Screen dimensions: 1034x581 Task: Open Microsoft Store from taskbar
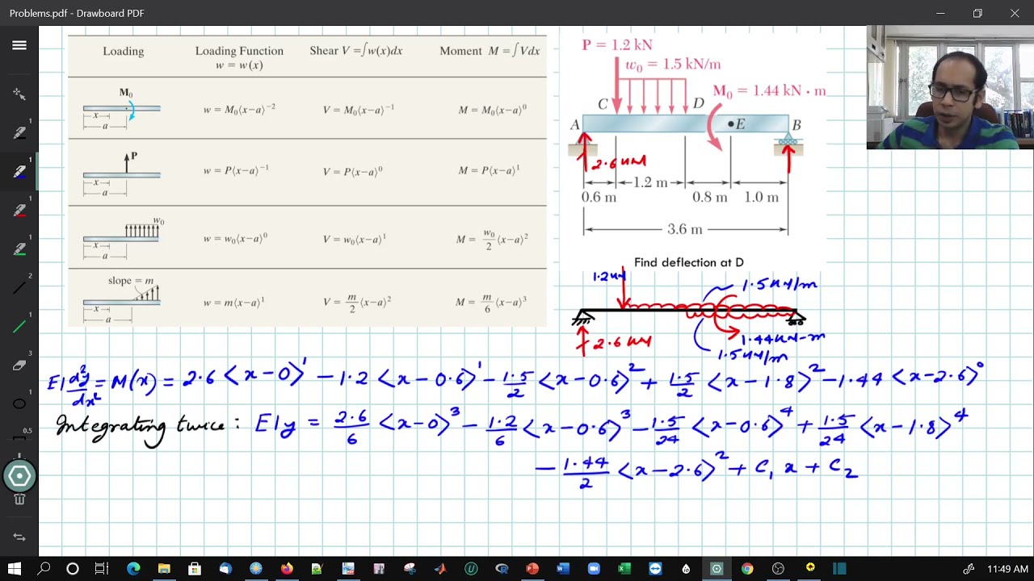[x=195, y=569]
